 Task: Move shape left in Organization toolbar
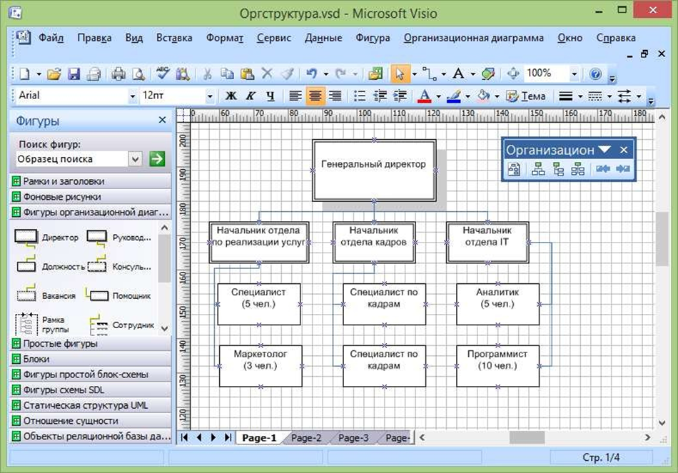point(602,169)
